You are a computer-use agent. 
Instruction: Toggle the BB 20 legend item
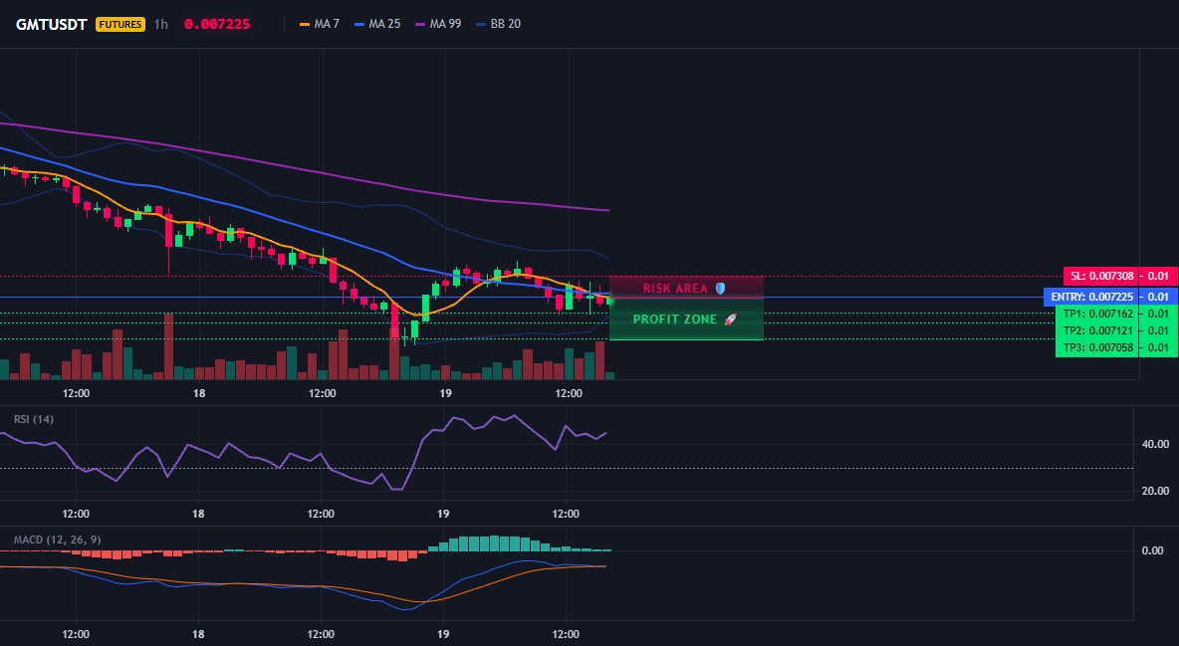click(499, 24)
